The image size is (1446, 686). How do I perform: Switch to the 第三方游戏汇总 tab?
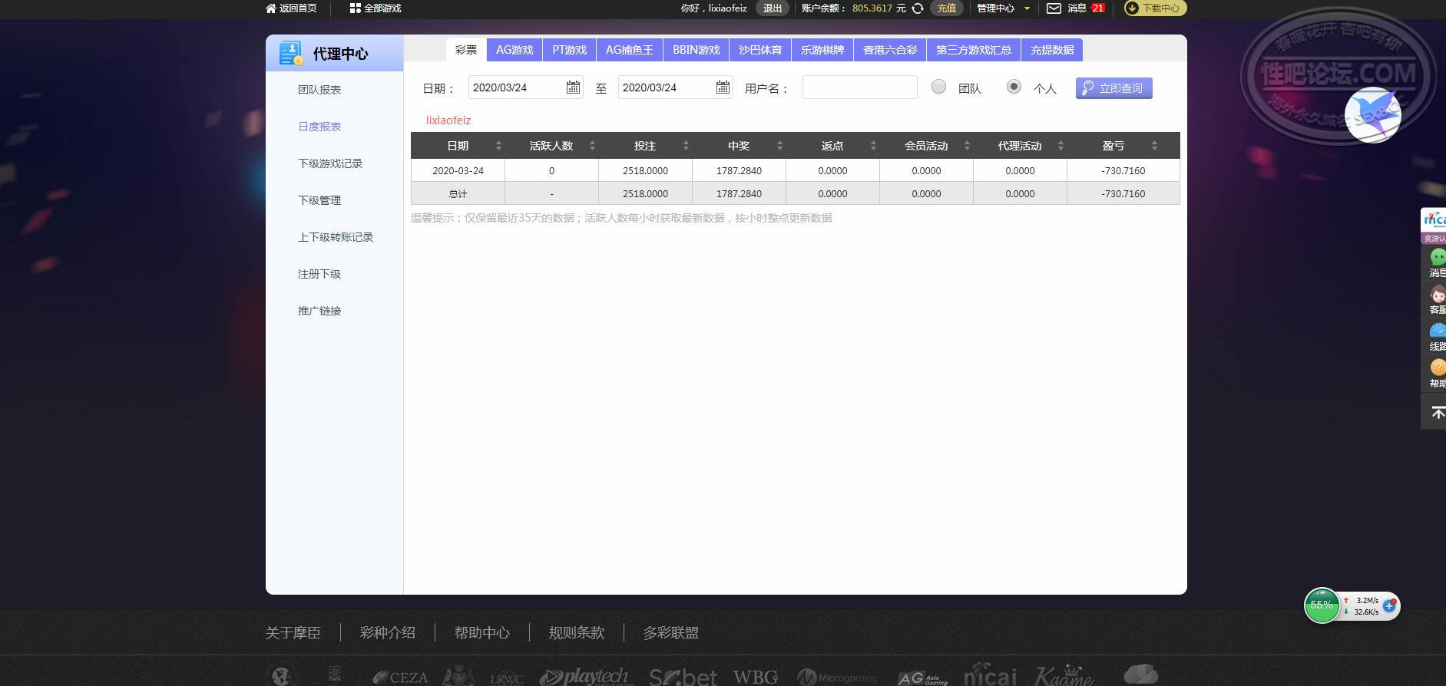tap(974, 50)
